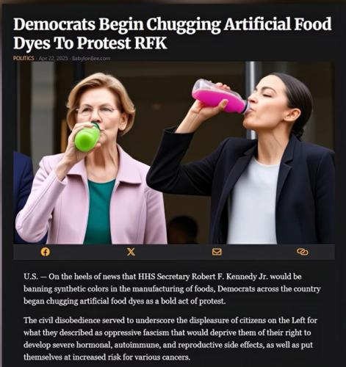Click the word 'Democrats' in the headline
Viewport: 346px width, 367px height.
coord(54,24)
